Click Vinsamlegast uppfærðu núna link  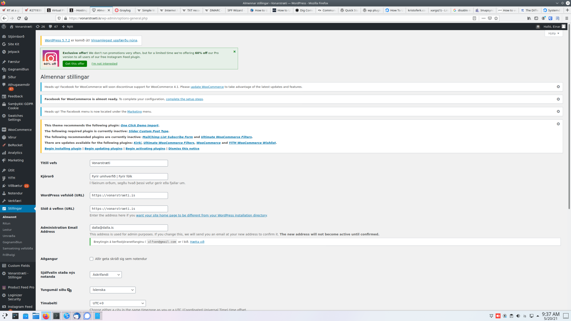pos(114,40)
